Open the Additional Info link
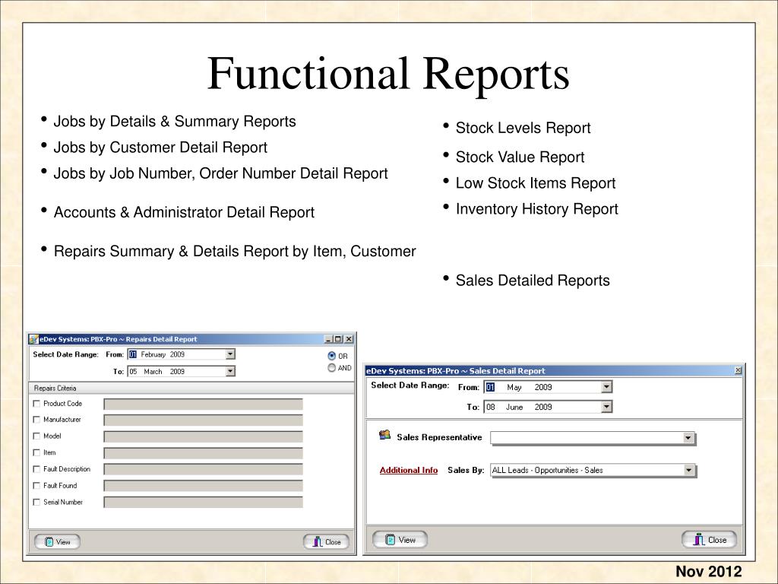The width and height of the screenshot is (778, 584). tap(408, 470)
